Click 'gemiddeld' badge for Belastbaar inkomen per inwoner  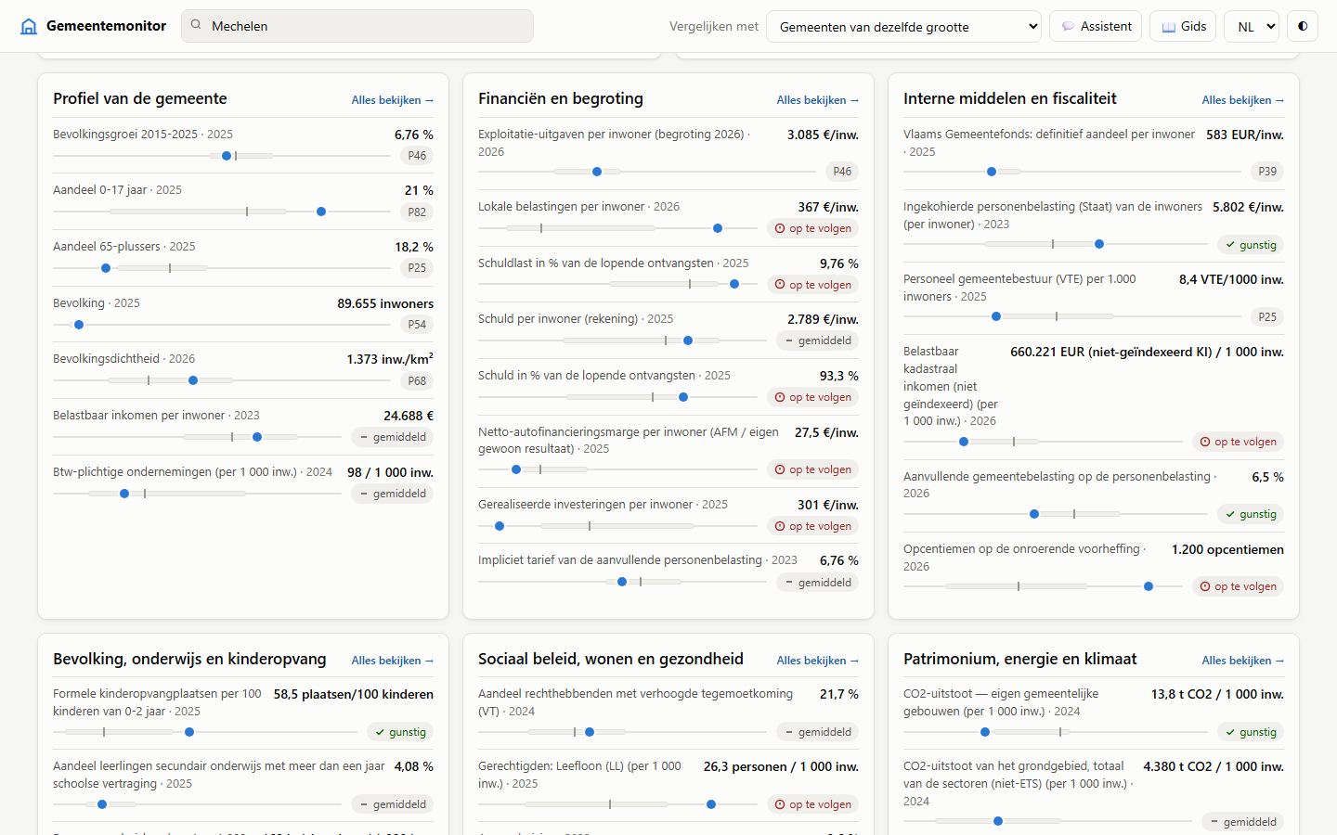tap(393, 437)
